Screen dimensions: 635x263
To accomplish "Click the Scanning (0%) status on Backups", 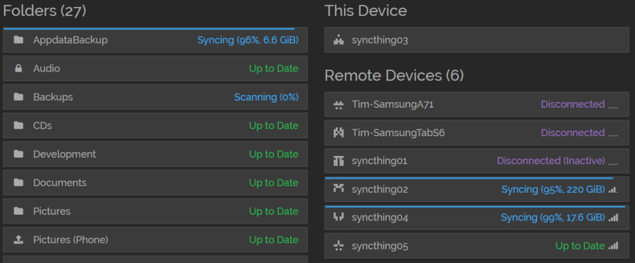I will (x=267, y=97).
